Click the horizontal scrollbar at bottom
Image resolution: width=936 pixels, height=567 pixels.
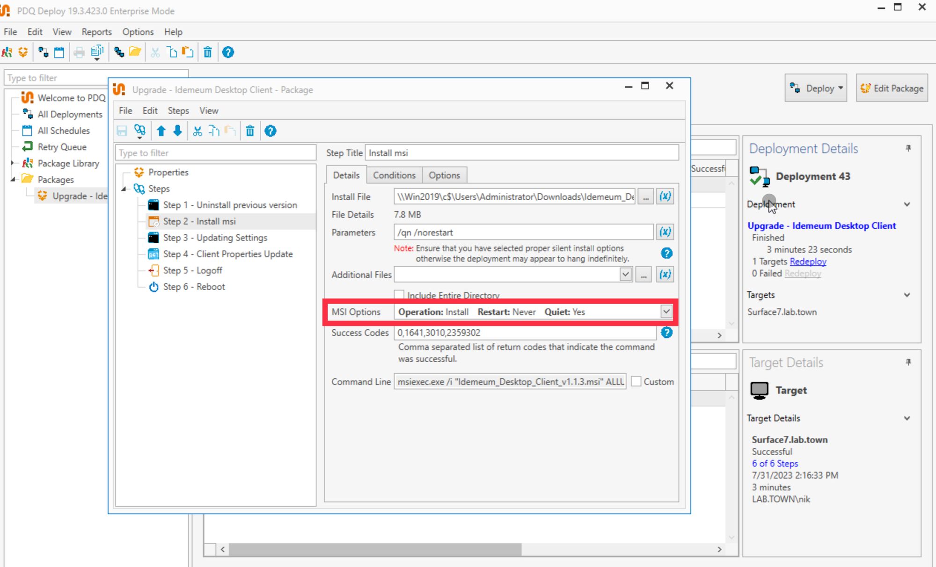click(x=375, y=549)
